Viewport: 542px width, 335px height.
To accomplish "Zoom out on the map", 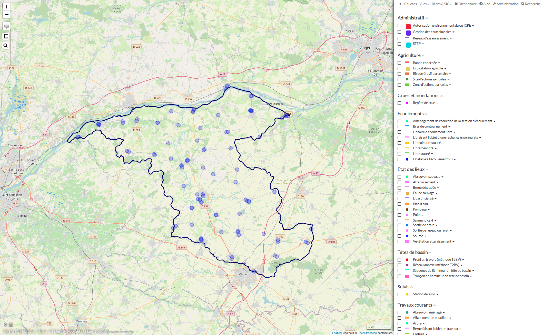I will tap(7, 15).
